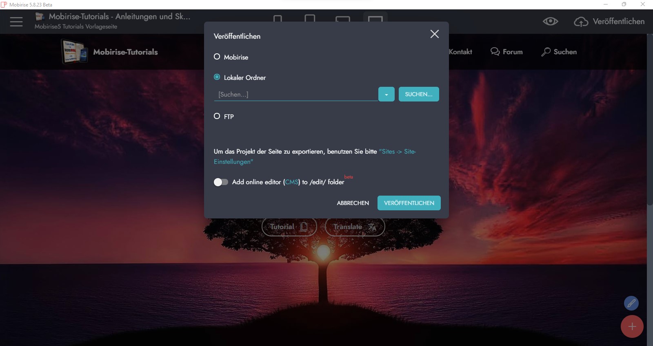653x346 pixels.
Task: Click the Mobirise-Tutorials logo image
Action: tap(74, 52)
